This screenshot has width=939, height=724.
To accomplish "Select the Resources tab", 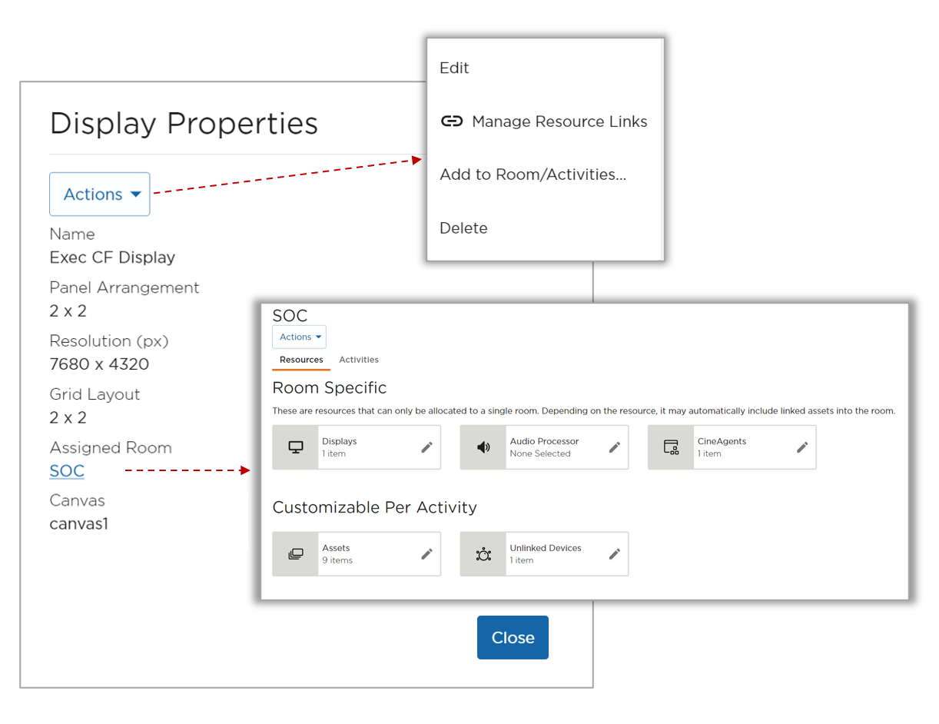I will (x=301, y=359).
